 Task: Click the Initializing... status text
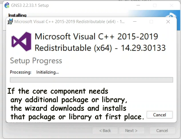click(x=48, y=72)
